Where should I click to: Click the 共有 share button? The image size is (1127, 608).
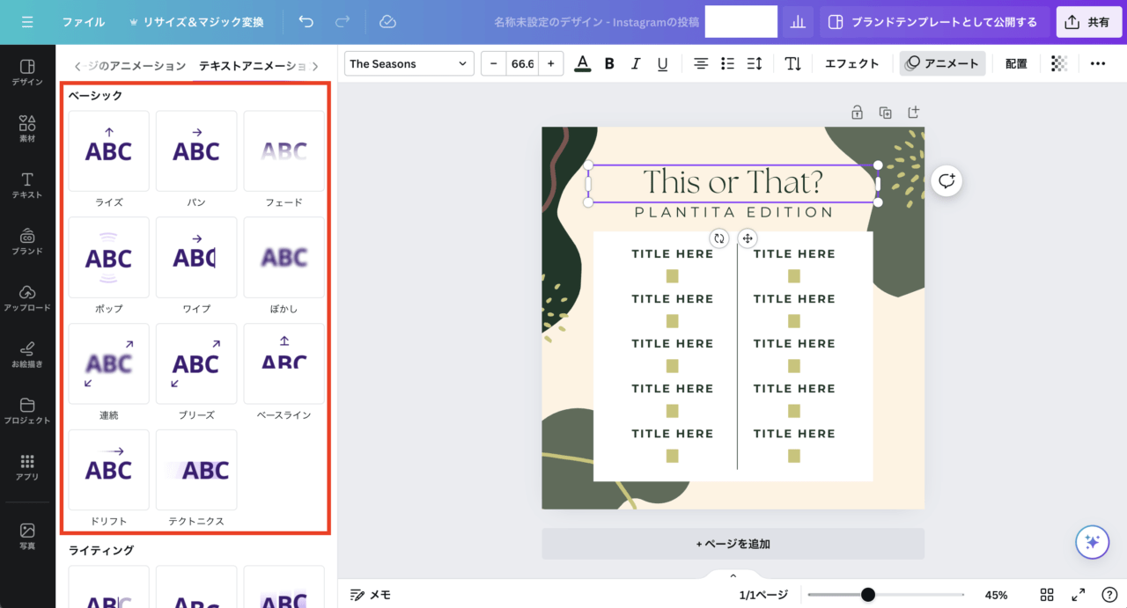1088,22
